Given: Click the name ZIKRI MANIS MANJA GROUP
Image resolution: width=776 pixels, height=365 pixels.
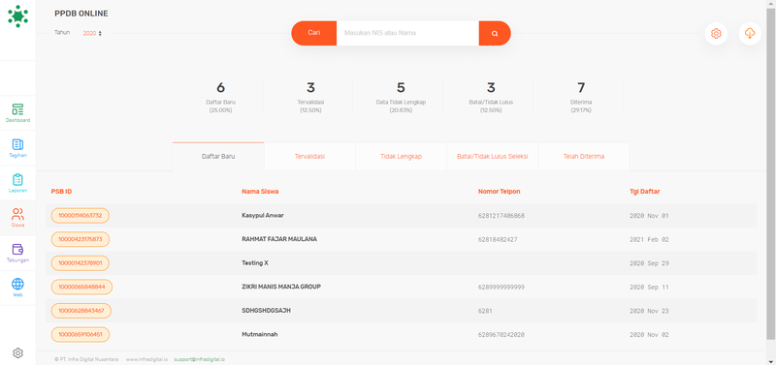Looking at the screenshot, I should coord(281,287).
